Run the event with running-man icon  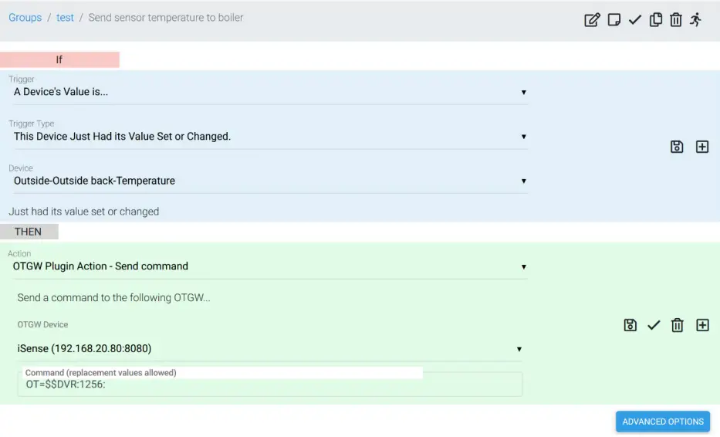coord(696,20)
